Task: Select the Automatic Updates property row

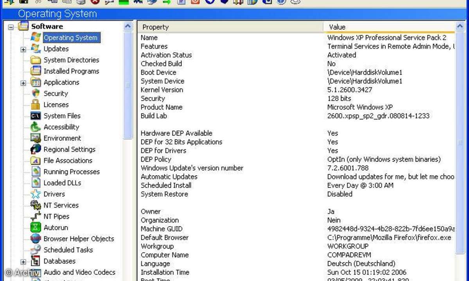Action: point(296,176)
